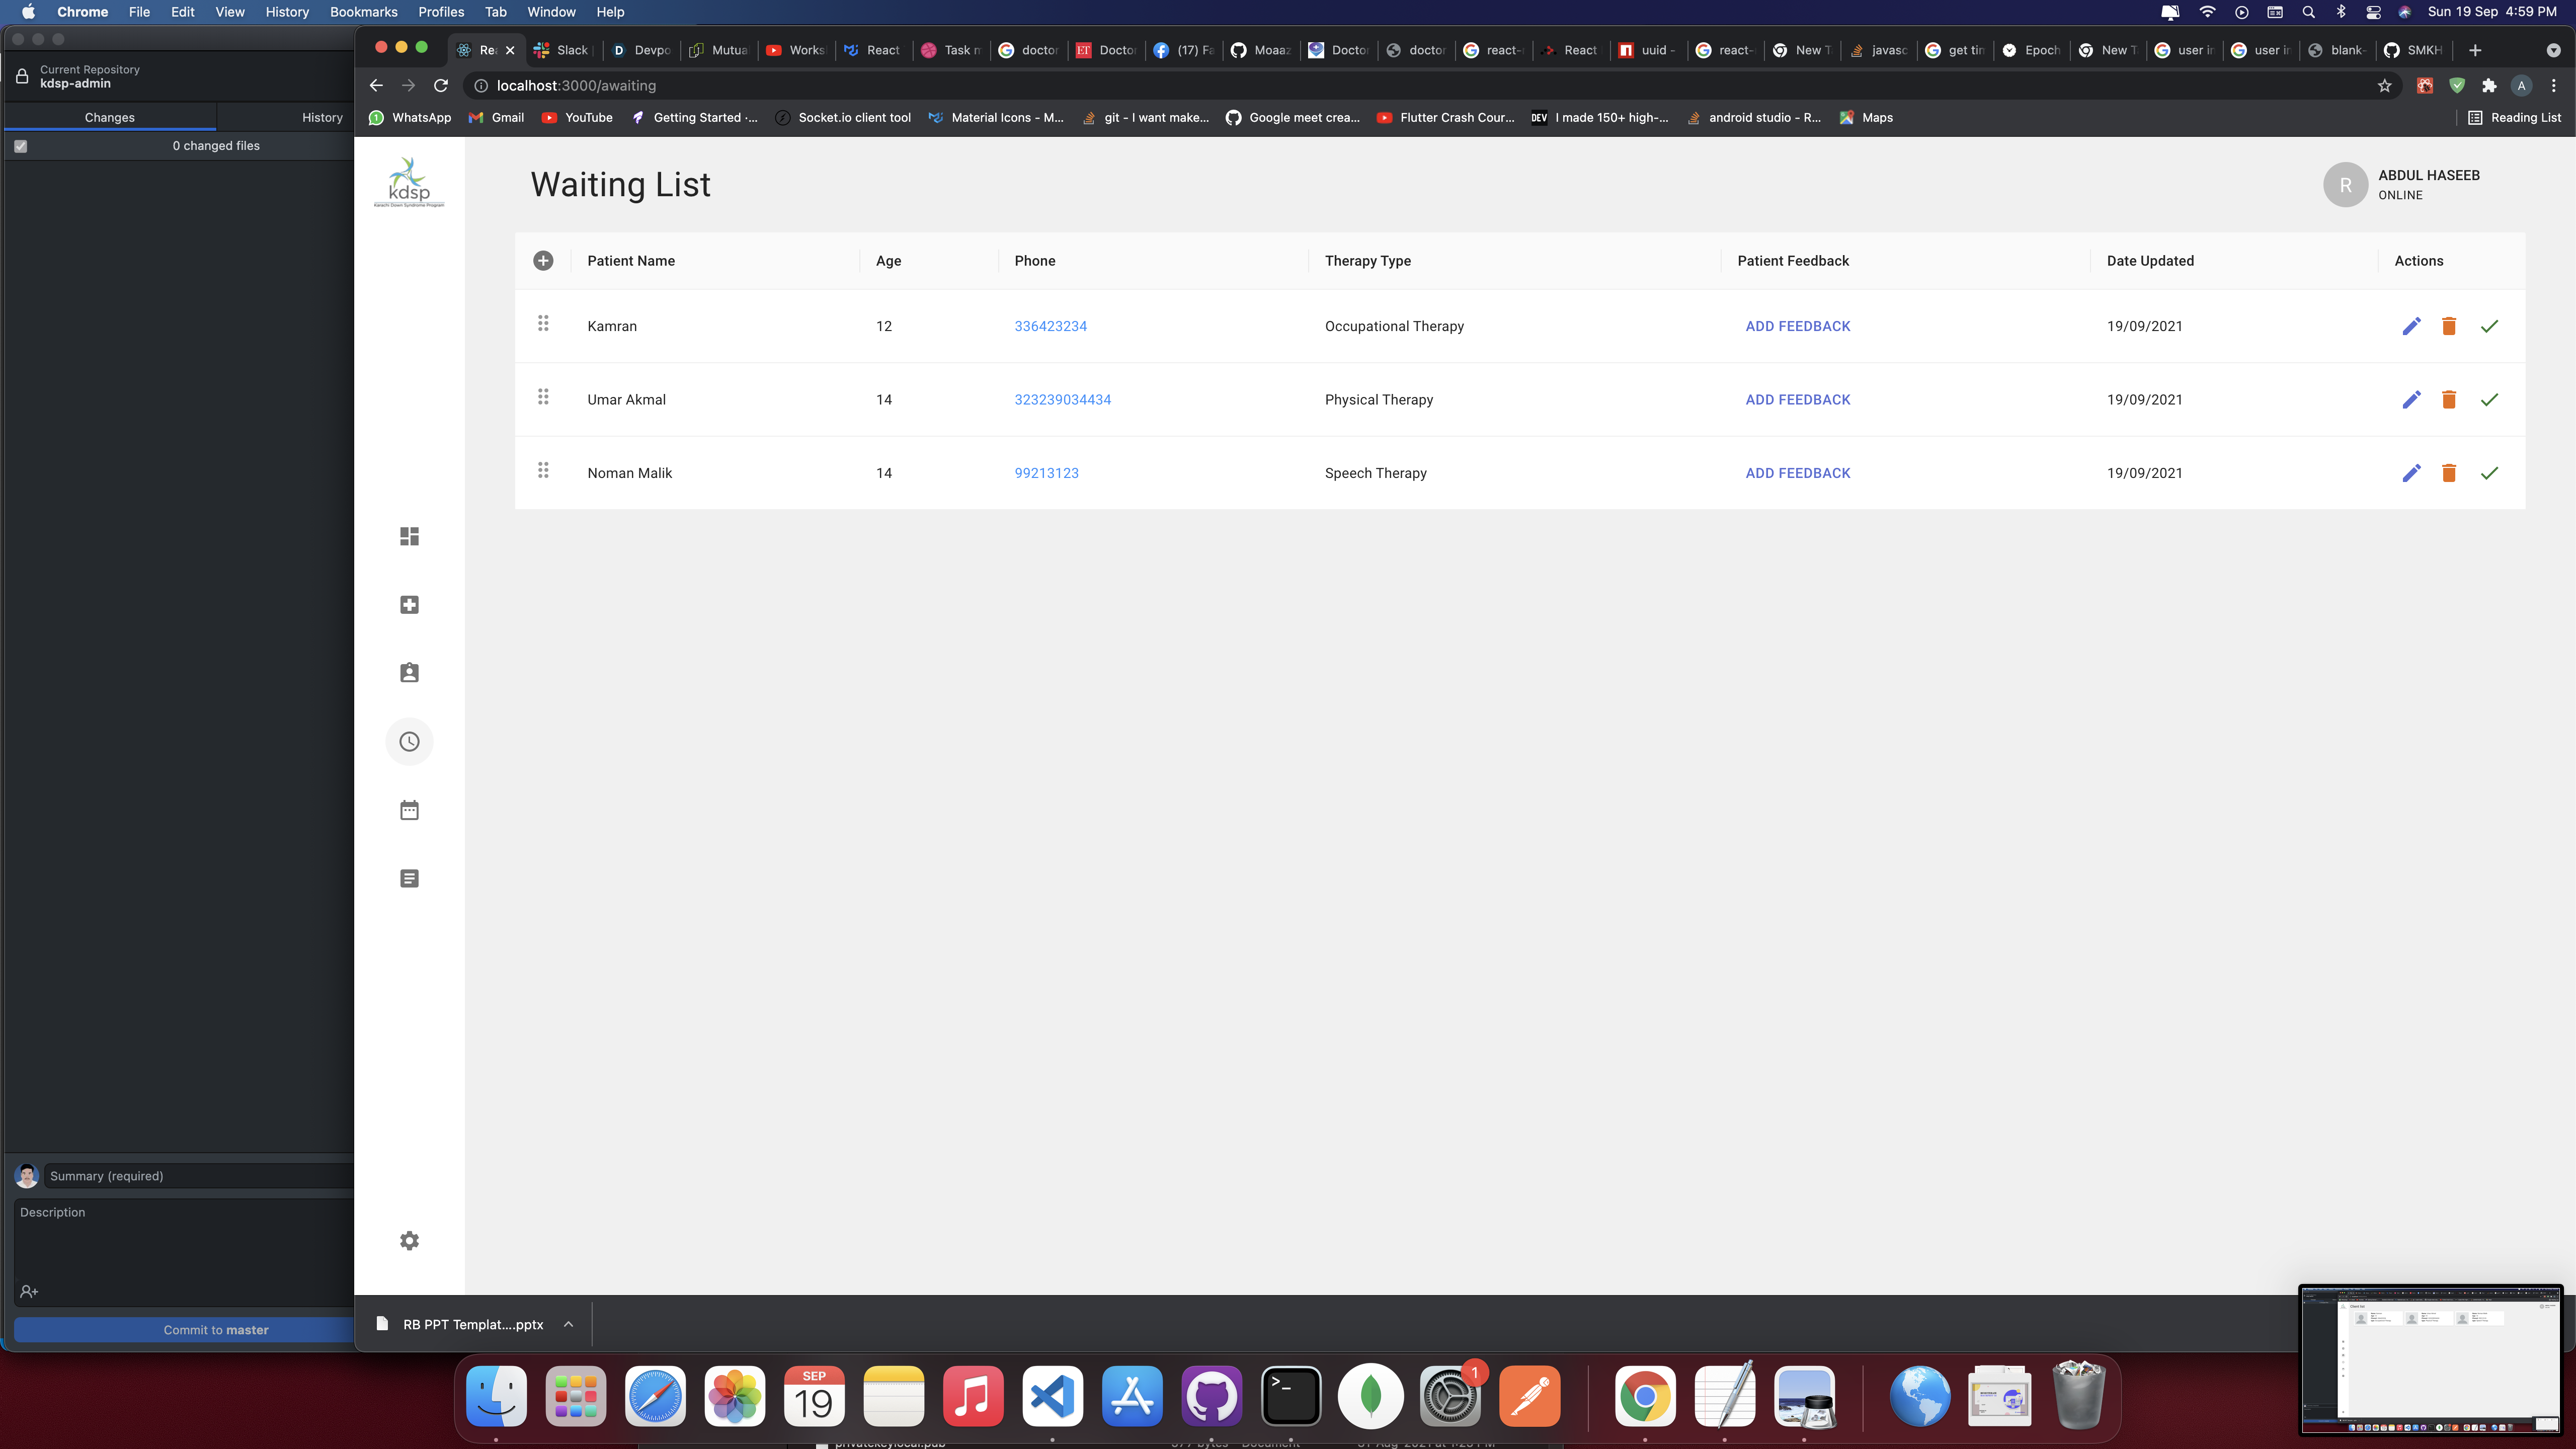Delete Umar Akmal's entry using the trash icon

(x=2449, y=400)
